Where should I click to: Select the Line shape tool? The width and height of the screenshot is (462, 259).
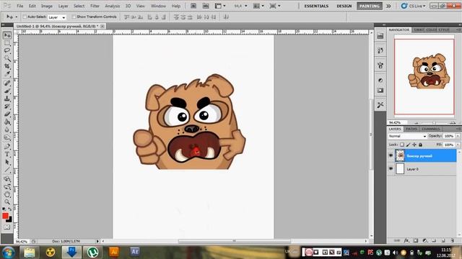tap(7, 170)
